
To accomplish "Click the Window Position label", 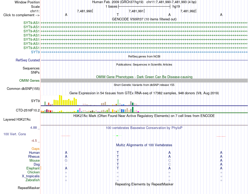I will [x=27, y=2].
